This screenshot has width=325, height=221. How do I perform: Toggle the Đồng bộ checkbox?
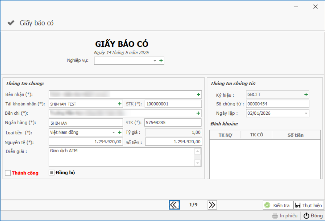51,173
